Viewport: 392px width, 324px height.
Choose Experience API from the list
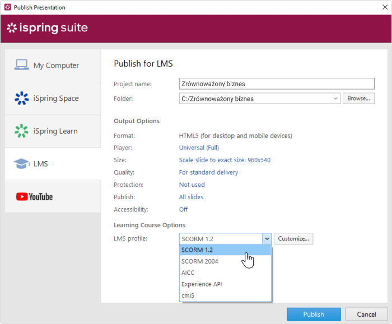(x=225, y=284)
